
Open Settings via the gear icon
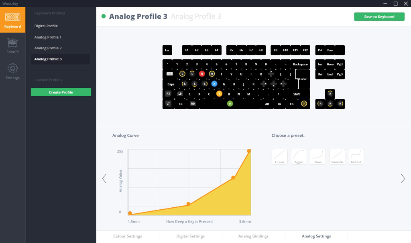[x=12, y=71]
